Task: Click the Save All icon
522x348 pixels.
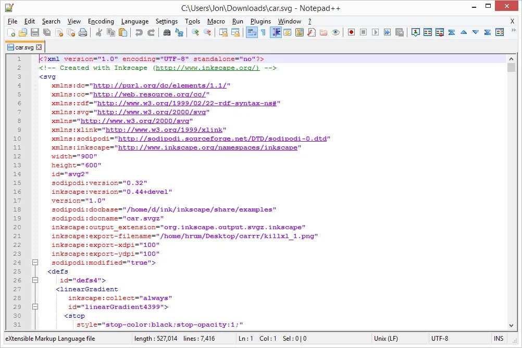Action: click(x=47, y=32)
